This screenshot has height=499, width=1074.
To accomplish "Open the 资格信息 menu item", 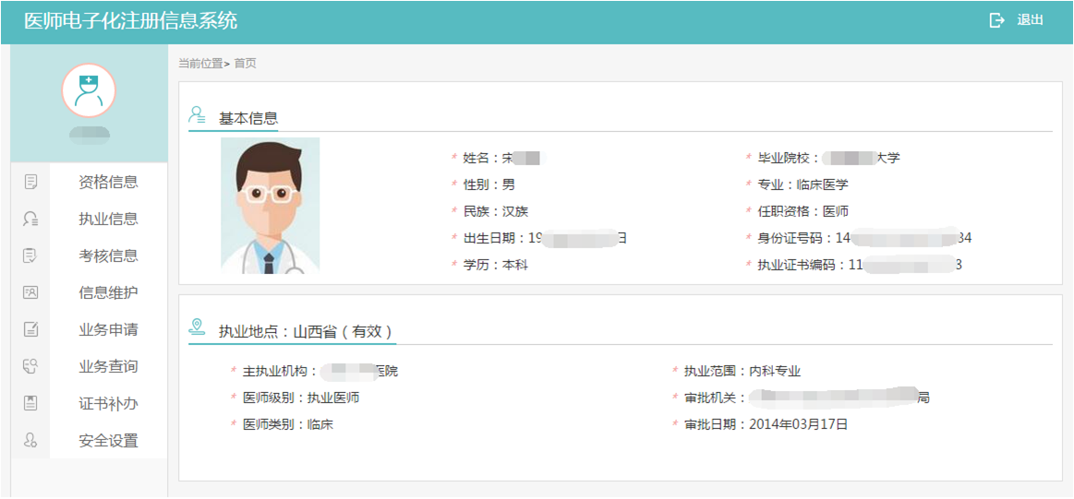I will click(108, 182).
